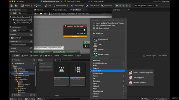Viewport: 179px width, 100px height.
Task: Click Add in Content Drawer
Action: point(16,56)
